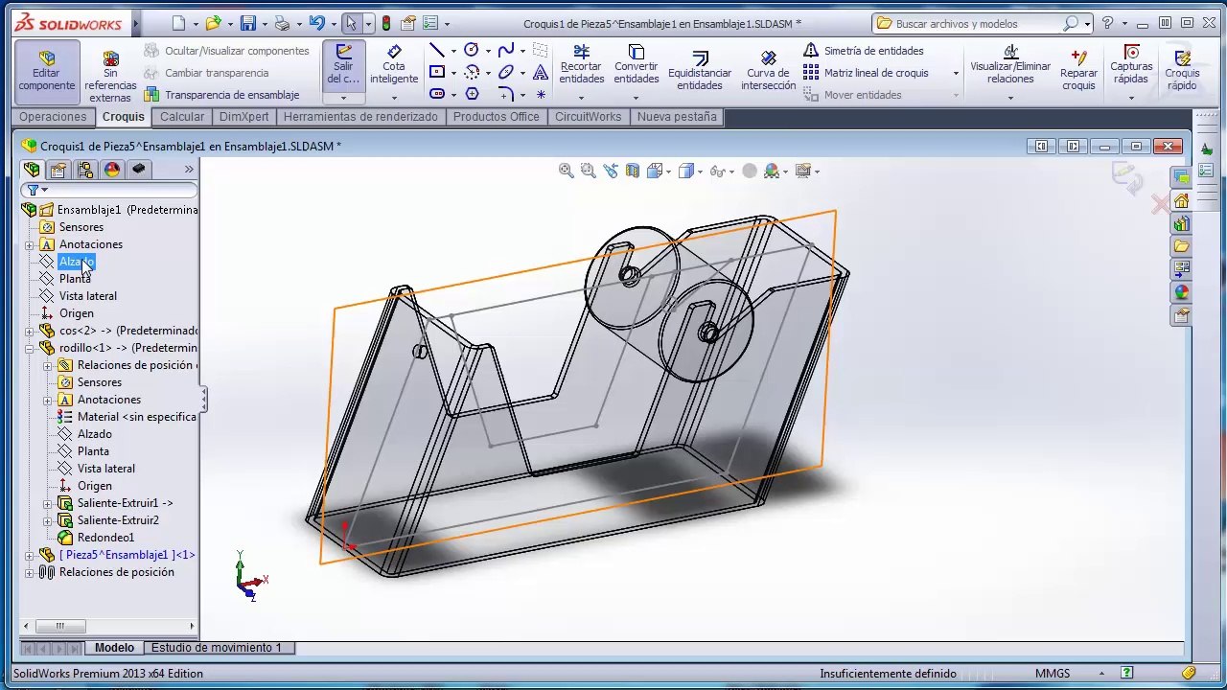
Task: Select the Spline sketch tool
Action: click(506, 51)
